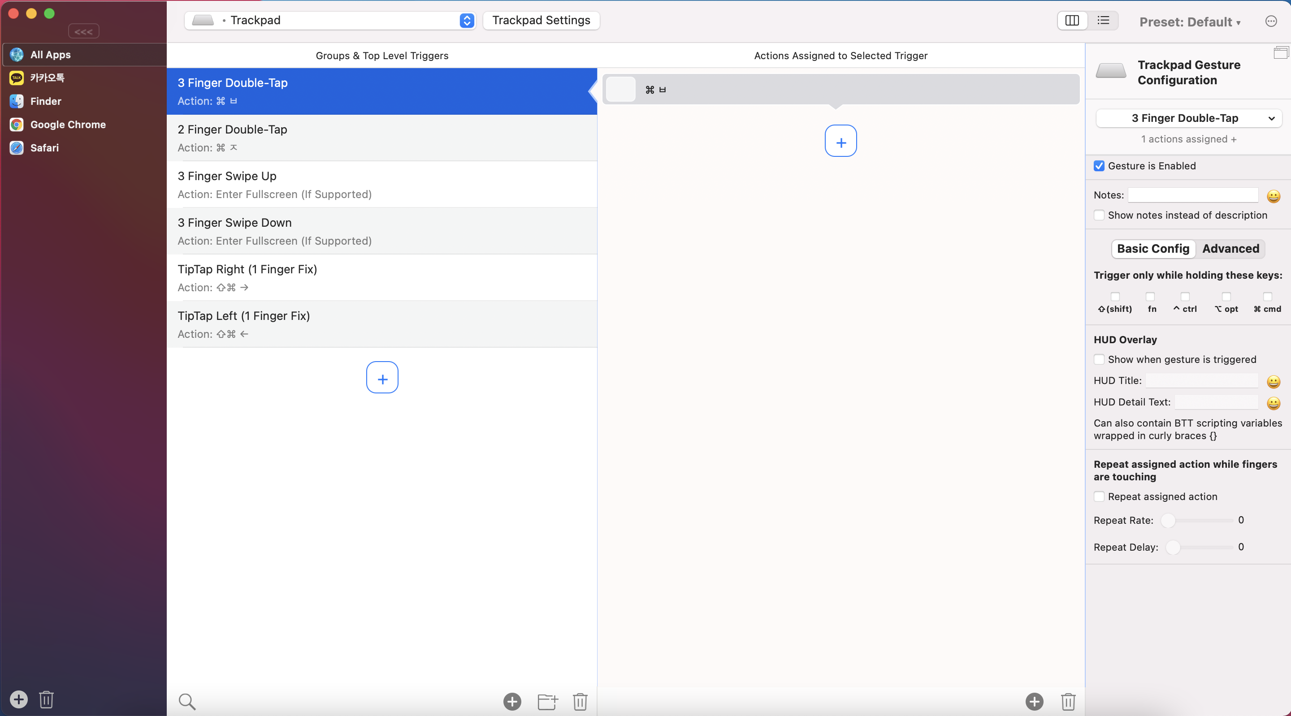Viewport: 1291px width, 716px height.
Task: Focus the HUD Detail Text field
Action: pyautogui.click(x=1216, y=402)
